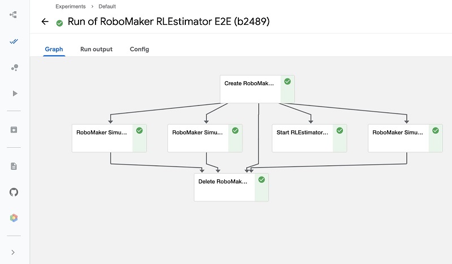Open GitHub icon in sidebar

14,192
